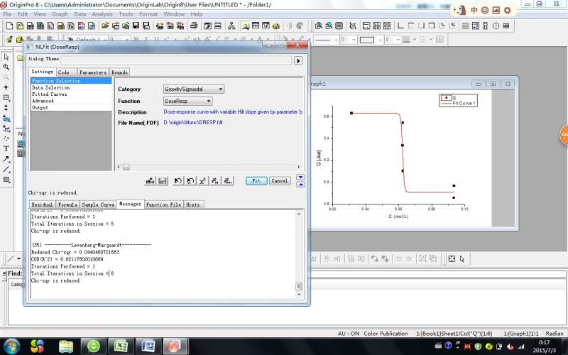Image resolution: width=568 pixels, height=355 pixels.
Task: Open the Analysis menu
Action: click(x=102, y=14)
